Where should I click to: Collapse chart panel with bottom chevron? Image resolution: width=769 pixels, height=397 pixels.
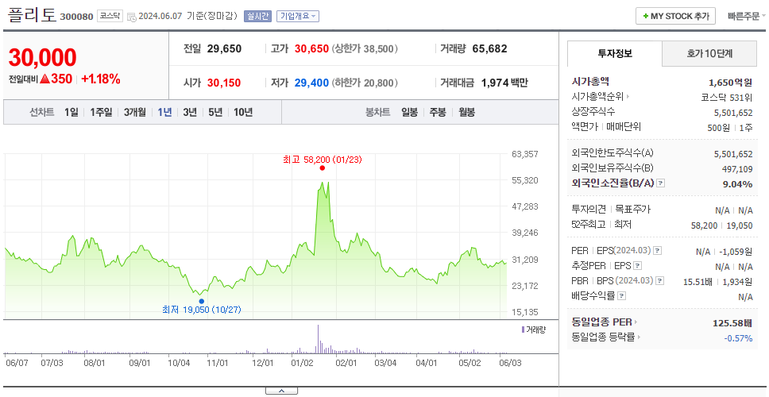point(281,391)
